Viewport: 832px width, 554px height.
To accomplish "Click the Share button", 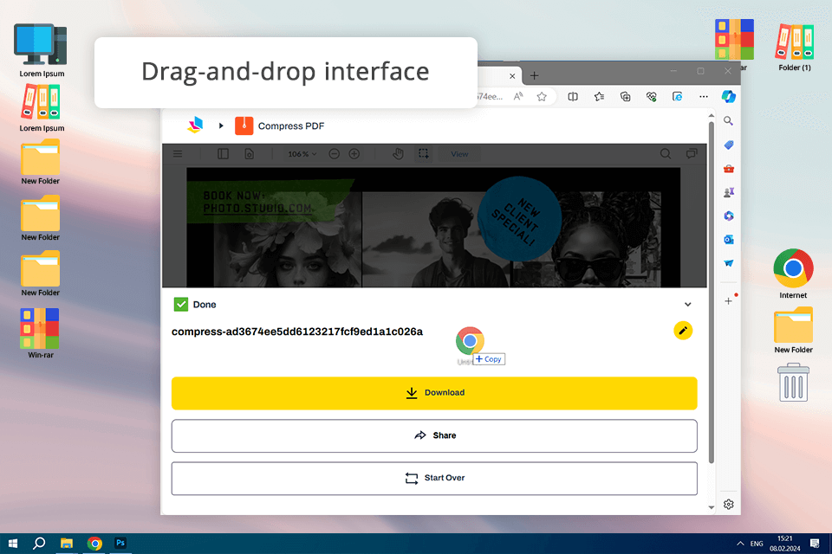I will (434, 435).
